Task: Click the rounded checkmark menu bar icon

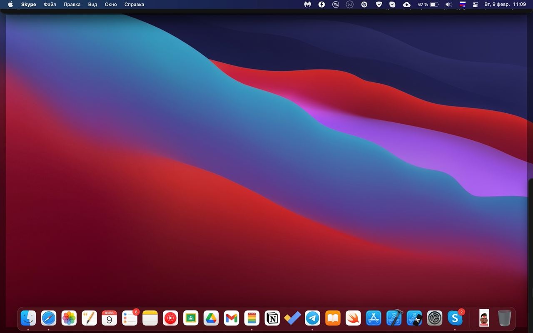Action: coord(392,4)
